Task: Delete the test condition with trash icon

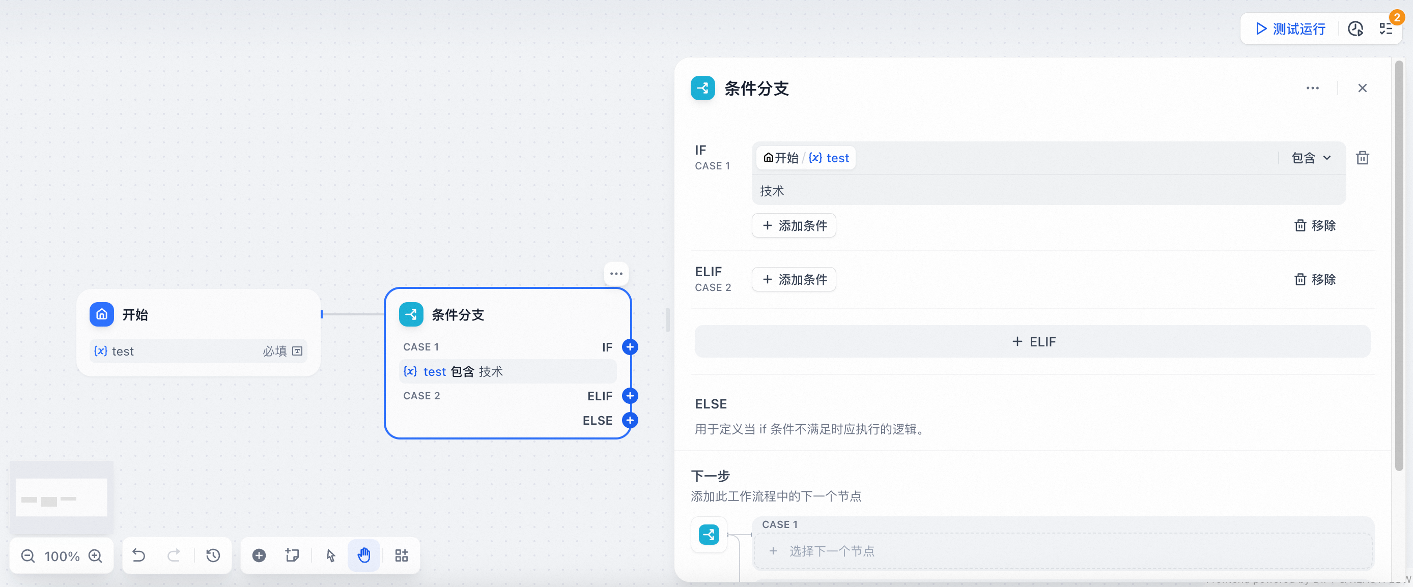Action: point(1363,158)
